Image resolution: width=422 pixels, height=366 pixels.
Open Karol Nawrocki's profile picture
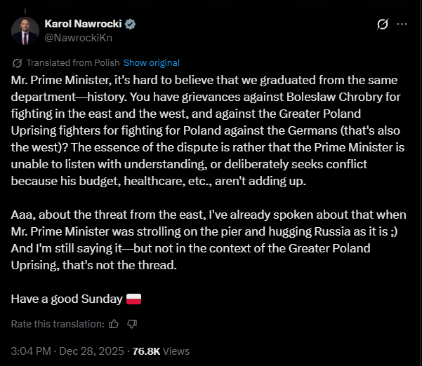[x=25, y=31]
